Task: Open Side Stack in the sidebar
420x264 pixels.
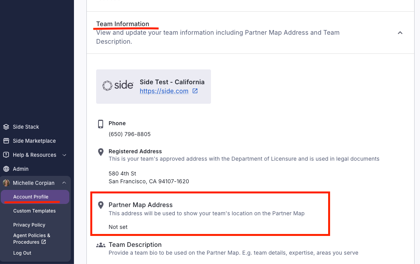Action: click(26, 127)
